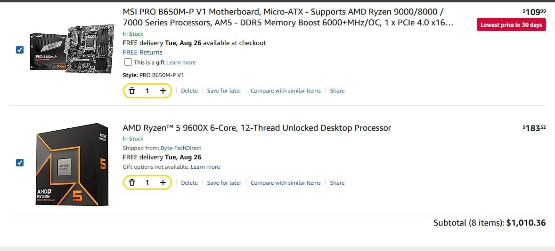
Task: Open Byte-TechDirect seller link
Action: tap(181, 148)
